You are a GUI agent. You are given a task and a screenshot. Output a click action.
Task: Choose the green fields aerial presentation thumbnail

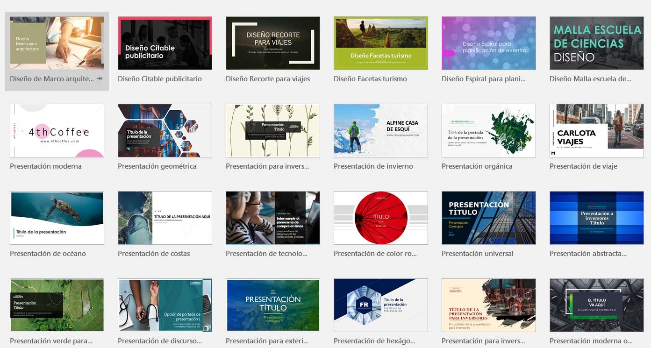click(x=57, y=305)
